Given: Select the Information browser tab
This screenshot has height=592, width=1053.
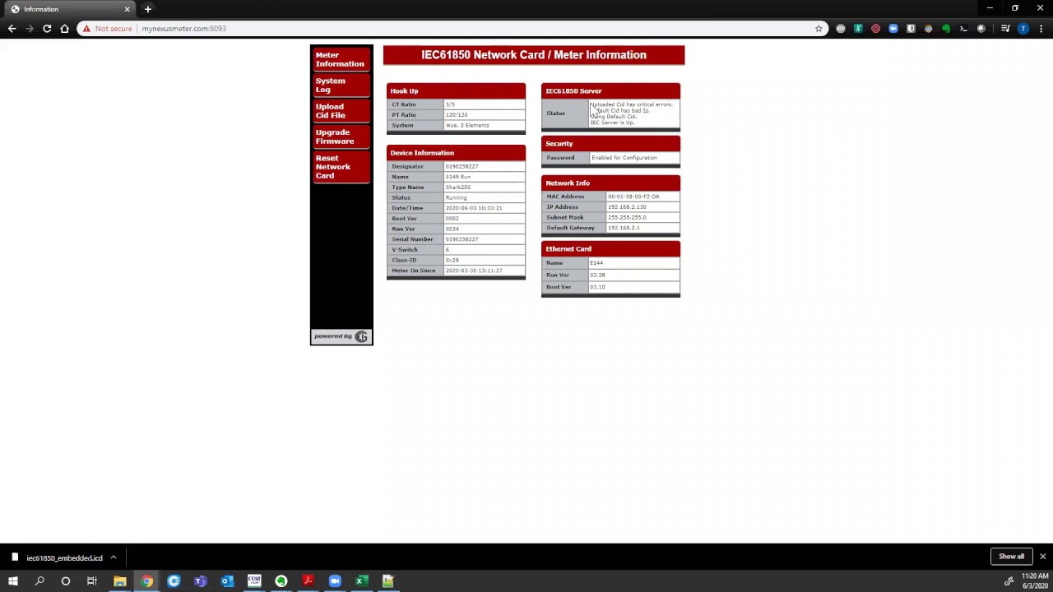Looking at the screenshot, I should pos(70,9).
